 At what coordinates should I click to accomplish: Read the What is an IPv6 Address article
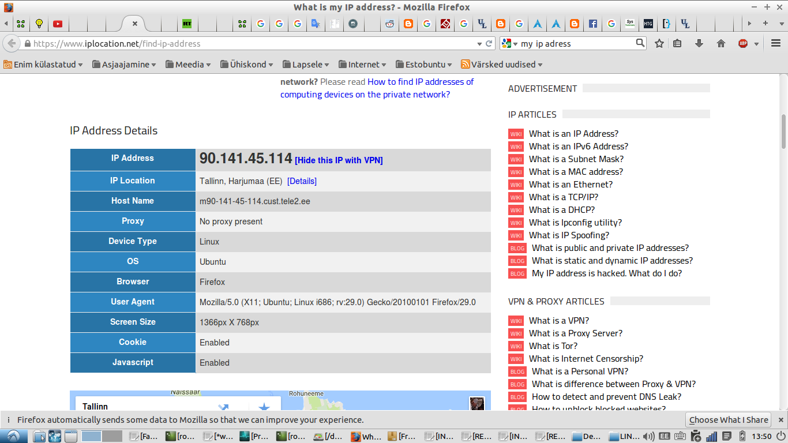click(x=579, y=147)
